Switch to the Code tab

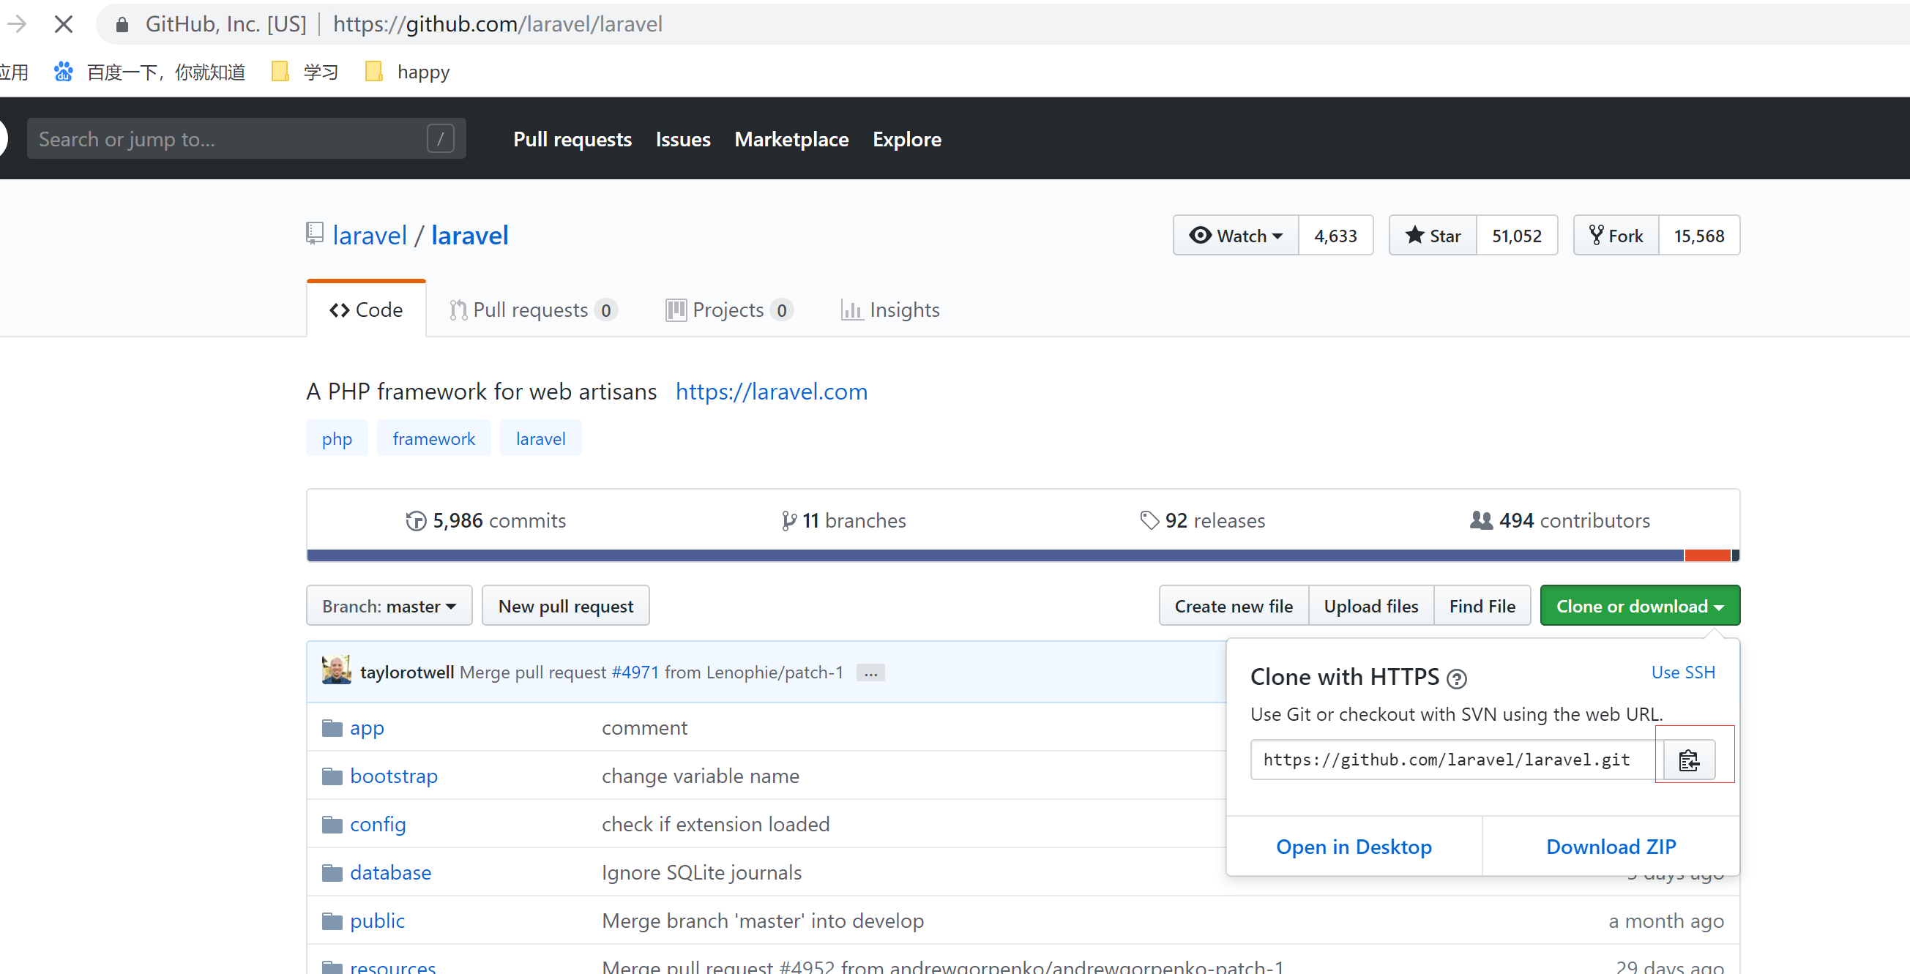point(366,310)
